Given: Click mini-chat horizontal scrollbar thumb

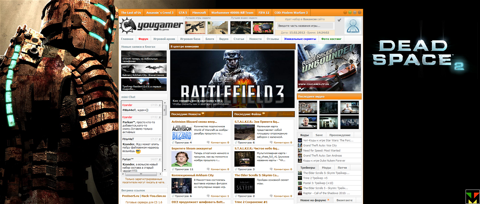Looking at the screenshot, I should [x=141, y=174].
